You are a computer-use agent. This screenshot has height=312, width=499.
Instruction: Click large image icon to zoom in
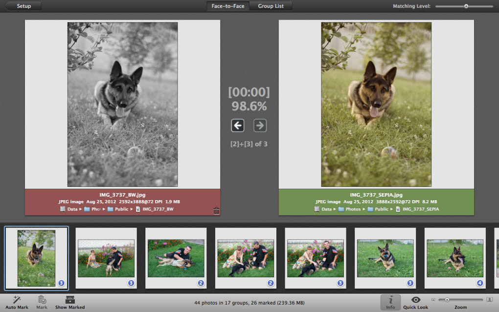(x=489, y=300)
